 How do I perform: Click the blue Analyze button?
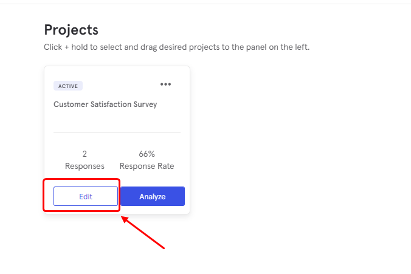point(153,196)
